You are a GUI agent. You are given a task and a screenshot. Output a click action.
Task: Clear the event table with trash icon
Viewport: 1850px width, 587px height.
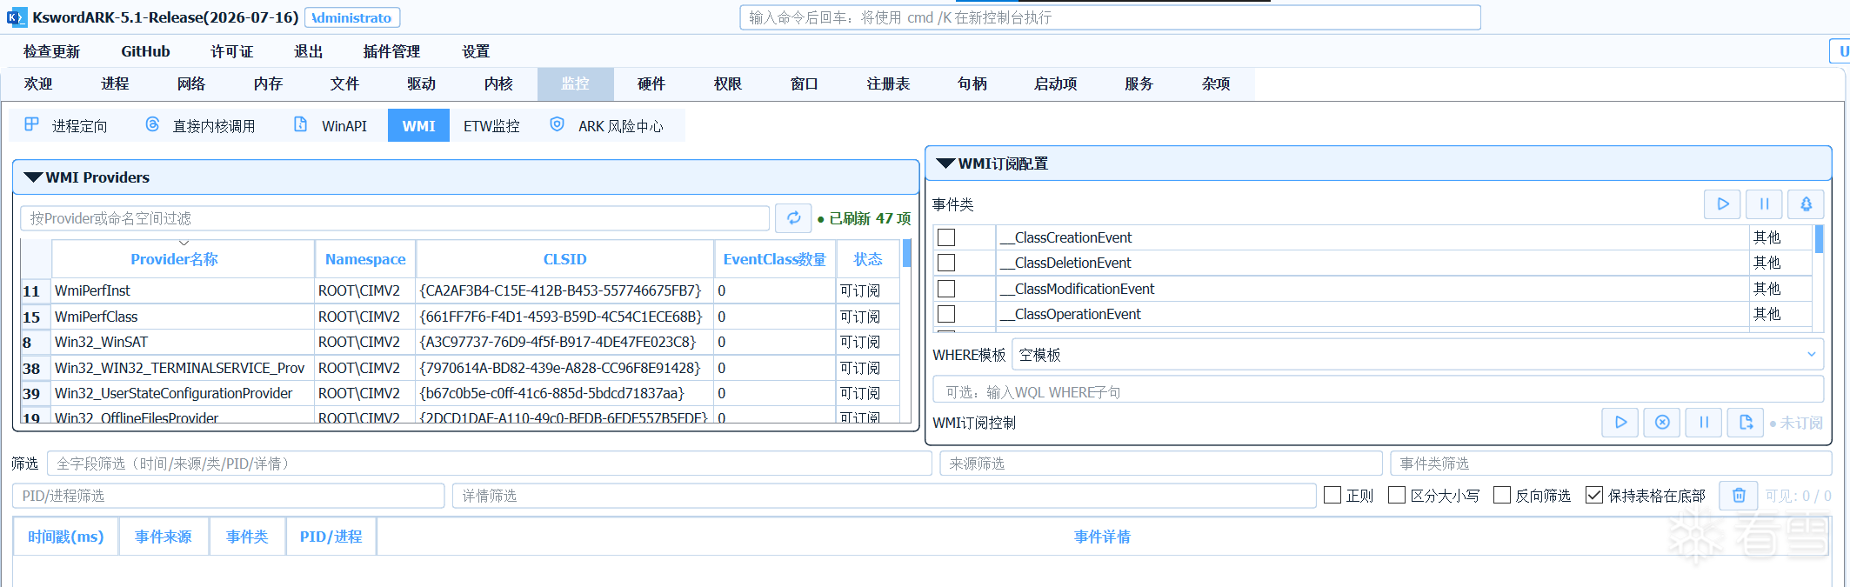coord(1739,496)
